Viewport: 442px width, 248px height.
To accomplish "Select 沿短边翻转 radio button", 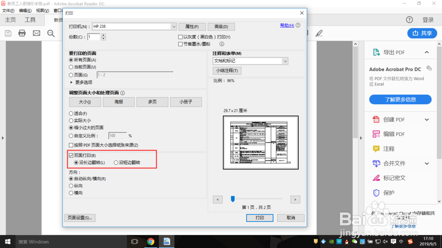I will tap(116, 162).
